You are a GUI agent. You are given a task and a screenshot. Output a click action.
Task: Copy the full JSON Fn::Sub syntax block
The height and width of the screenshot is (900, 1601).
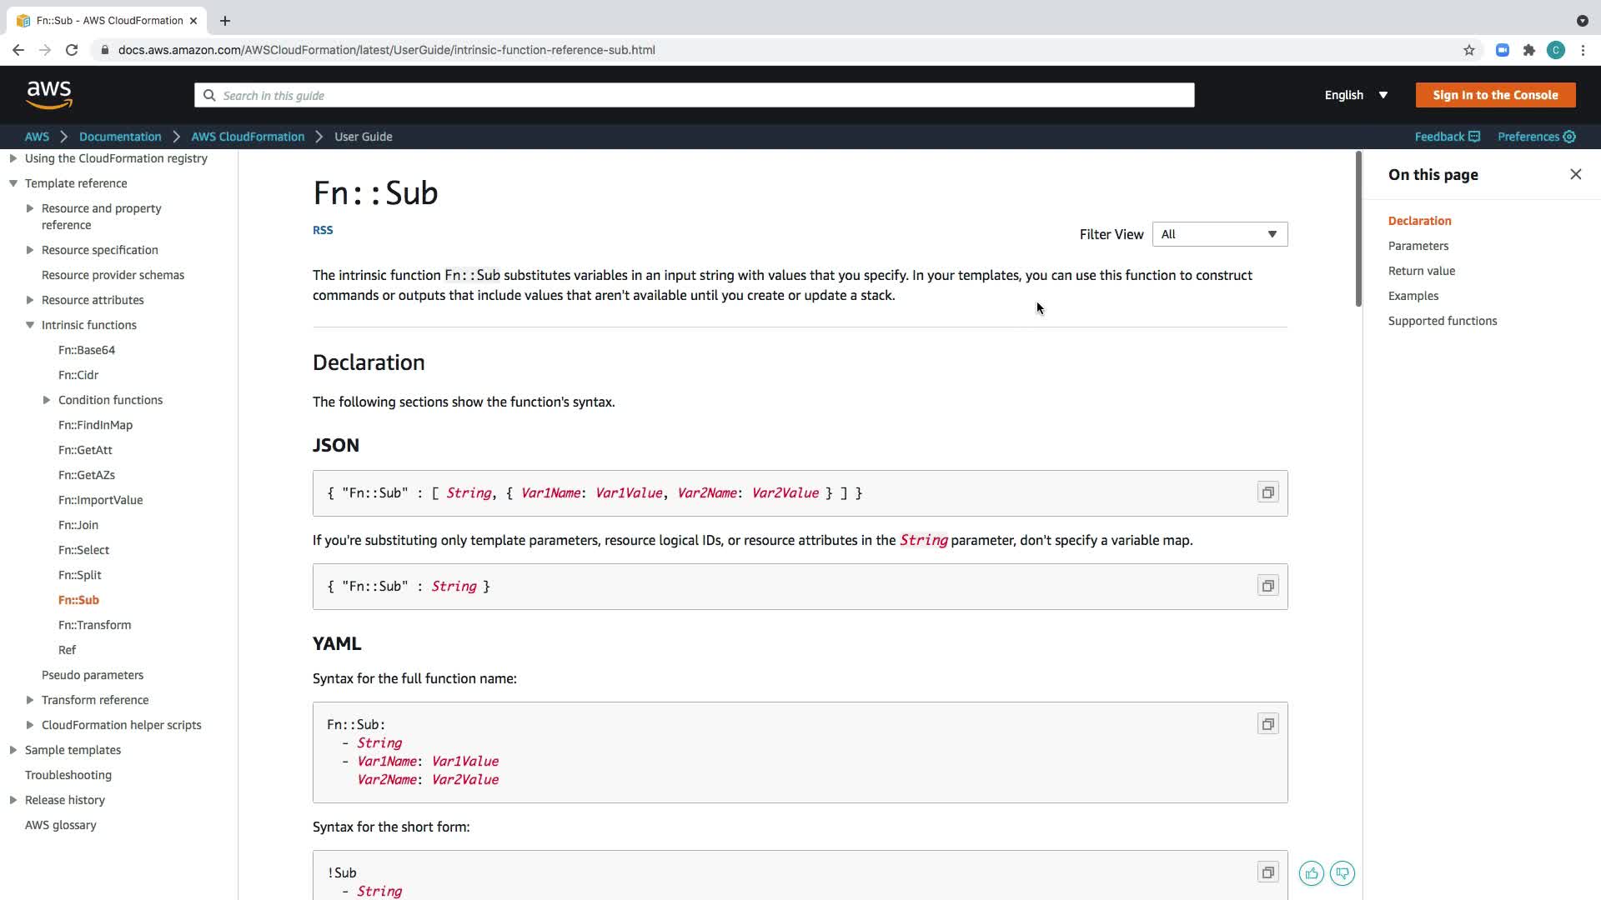coord(1267,492)
